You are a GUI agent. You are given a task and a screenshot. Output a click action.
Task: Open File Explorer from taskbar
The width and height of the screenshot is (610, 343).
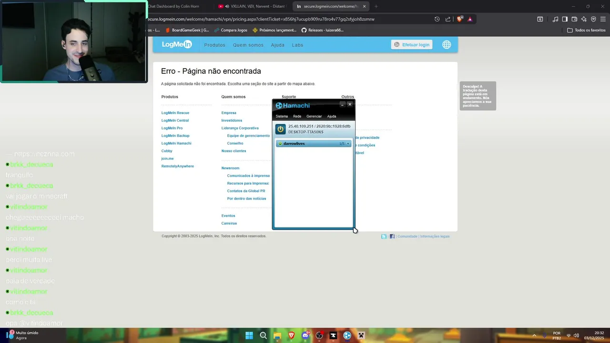[277, 335]
